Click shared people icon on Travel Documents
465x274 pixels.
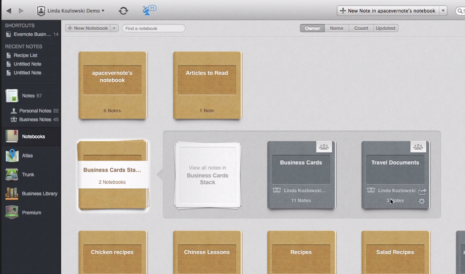(x=418, y=147)
